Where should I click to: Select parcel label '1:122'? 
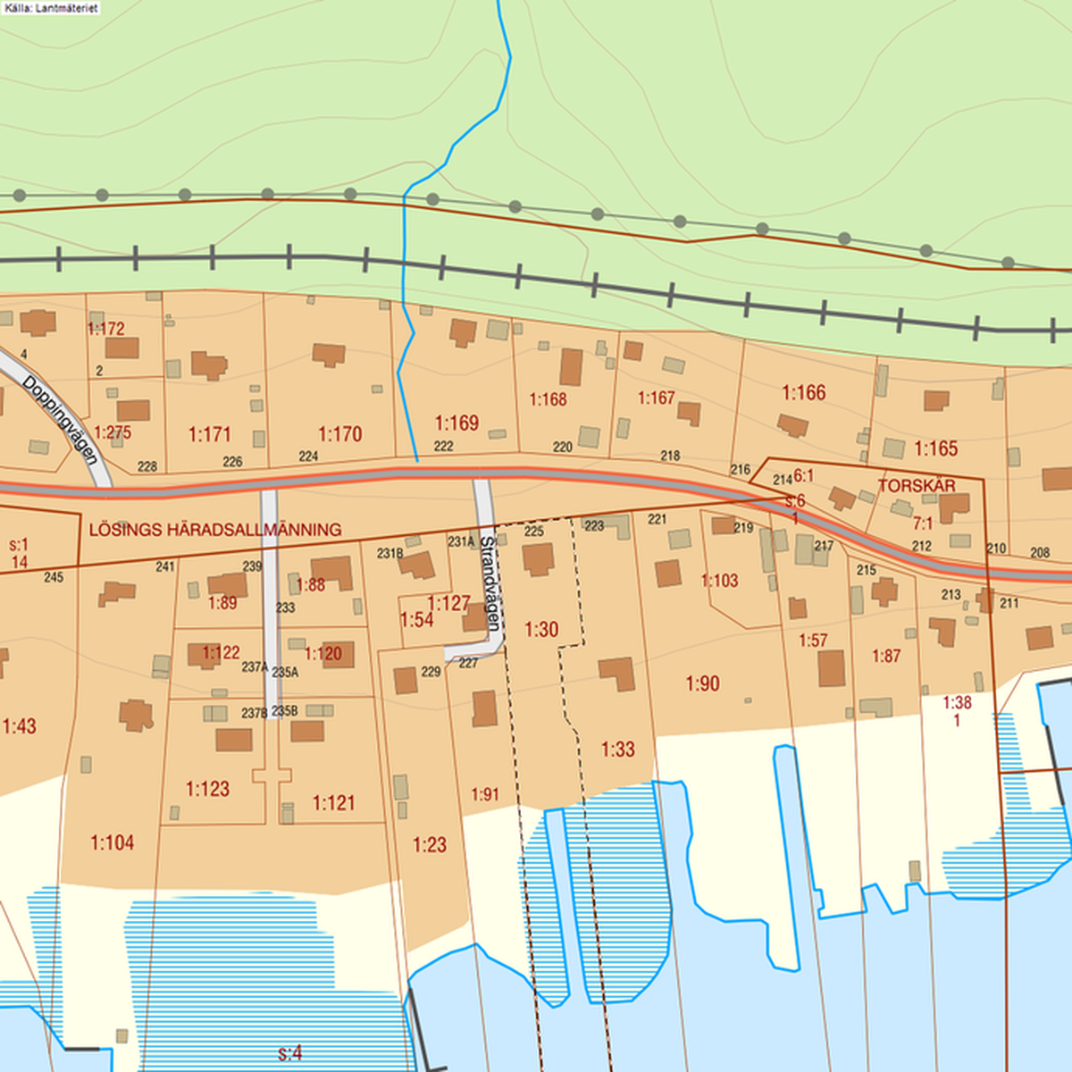221,652
